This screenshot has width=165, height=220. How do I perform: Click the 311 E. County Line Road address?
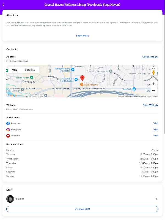coord(17,61)
